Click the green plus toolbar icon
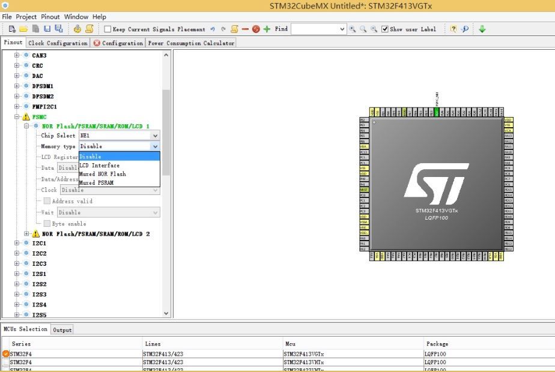 tap(267, 29)
